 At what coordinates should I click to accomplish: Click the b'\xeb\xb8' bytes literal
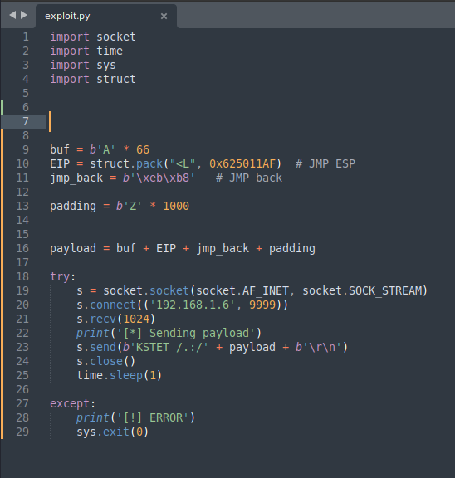point(159,178)
